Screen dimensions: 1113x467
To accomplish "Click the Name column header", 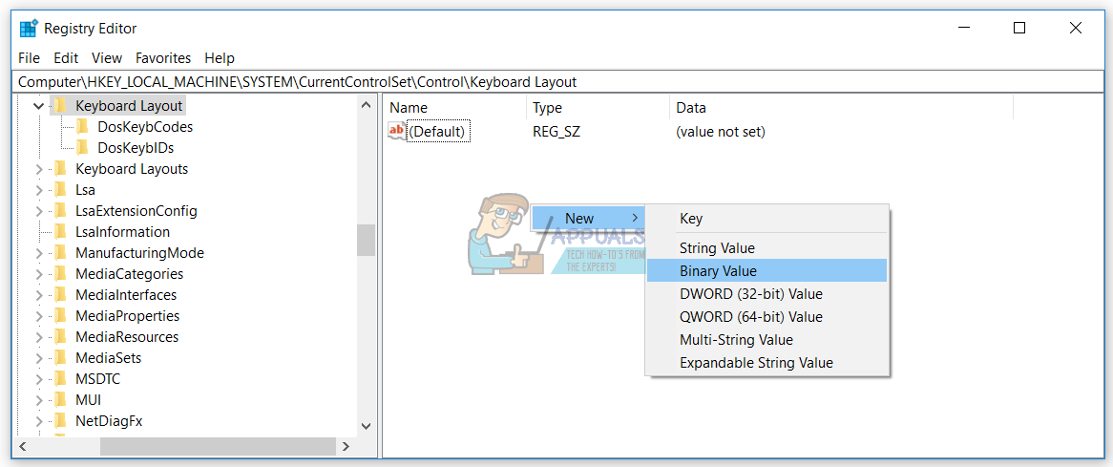I will (x=409, y=108).
